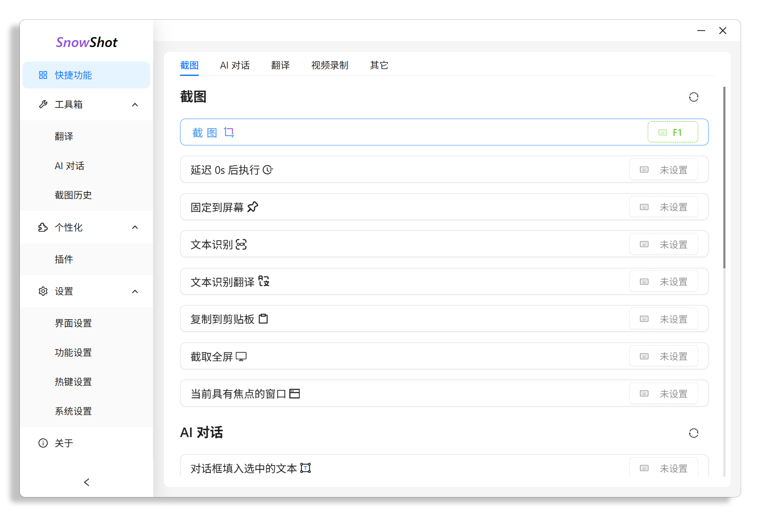Click the refresh icon beside 截图 heading

(x=694, y=97)
